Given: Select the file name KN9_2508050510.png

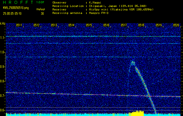Looking at the screenshot, I should click(x=16, y=8).
